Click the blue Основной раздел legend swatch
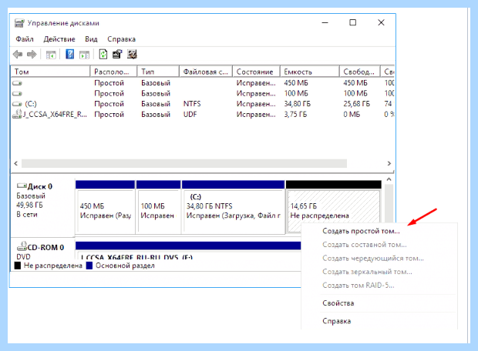The width and height of the screenshot is (478, 351). pyautogui.click(x=89, y=266)
